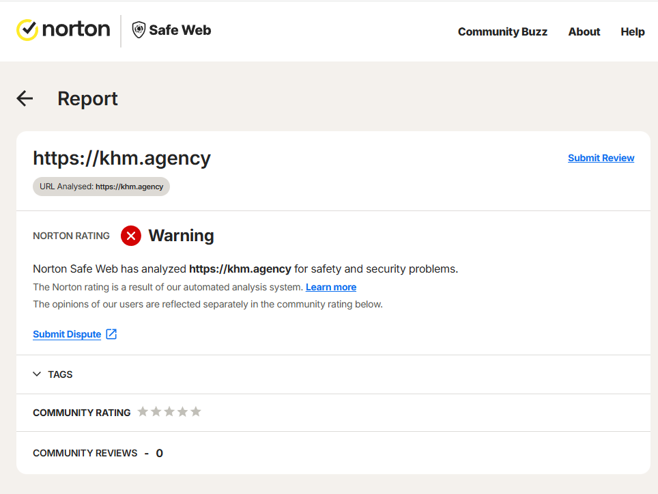Screen dimensions: 658x494
Task: Click the Submit Dispute link
Action: pyautogui.click(x=67, y=334)
